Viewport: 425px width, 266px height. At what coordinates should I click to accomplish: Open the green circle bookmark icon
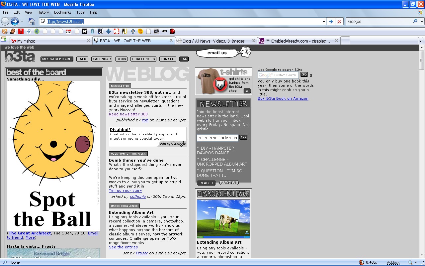[37, 31]
